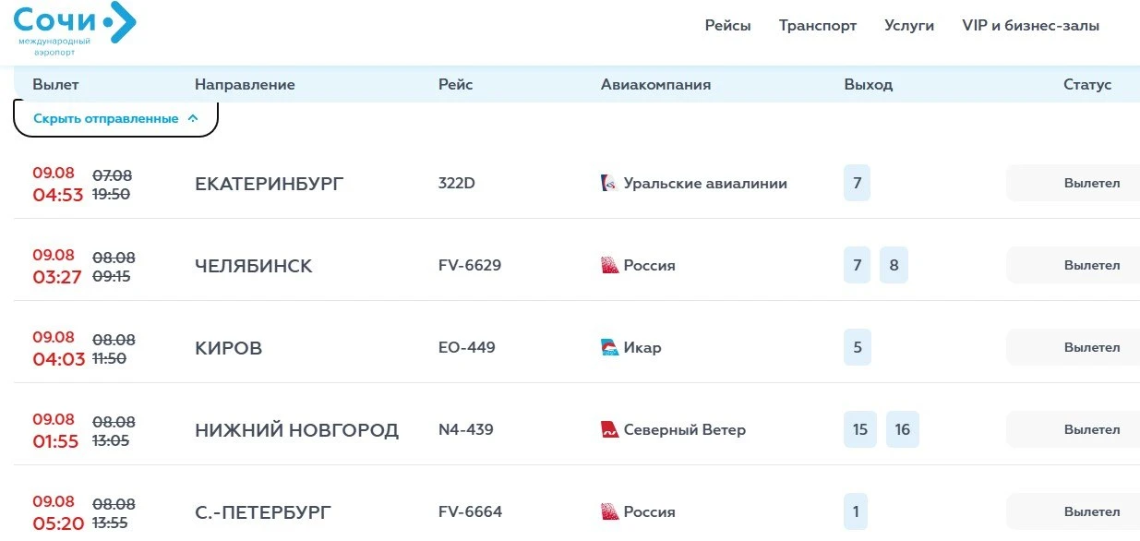1140x541 pixels.
Task: Click Rossiya airline icon in Chelyabinsk row
Action: tap(609, 265)
